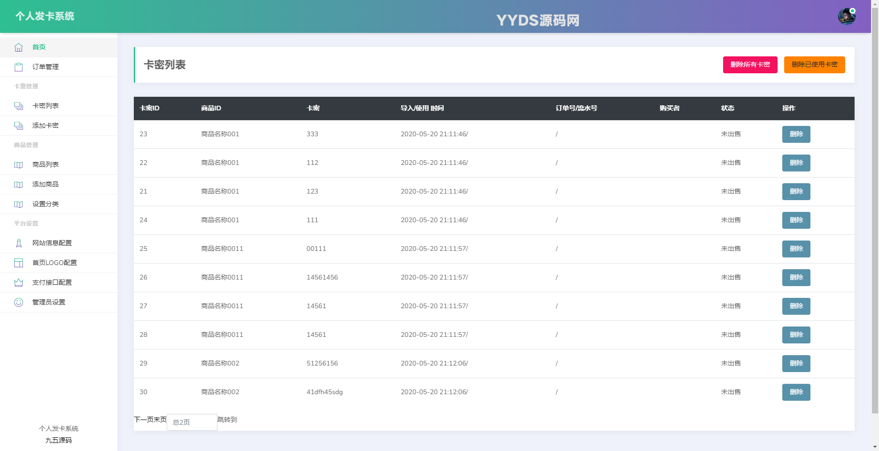The width and height of the screenshot is (879, 451).
Task: Delete card 23 using its 删除 button
Action: [796, 134]
